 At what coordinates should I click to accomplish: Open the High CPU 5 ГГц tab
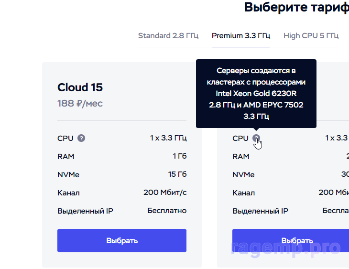[311, 35]
